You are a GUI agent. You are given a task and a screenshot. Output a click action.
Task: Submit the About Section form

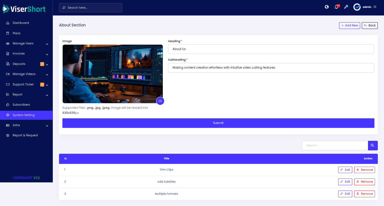218,123
